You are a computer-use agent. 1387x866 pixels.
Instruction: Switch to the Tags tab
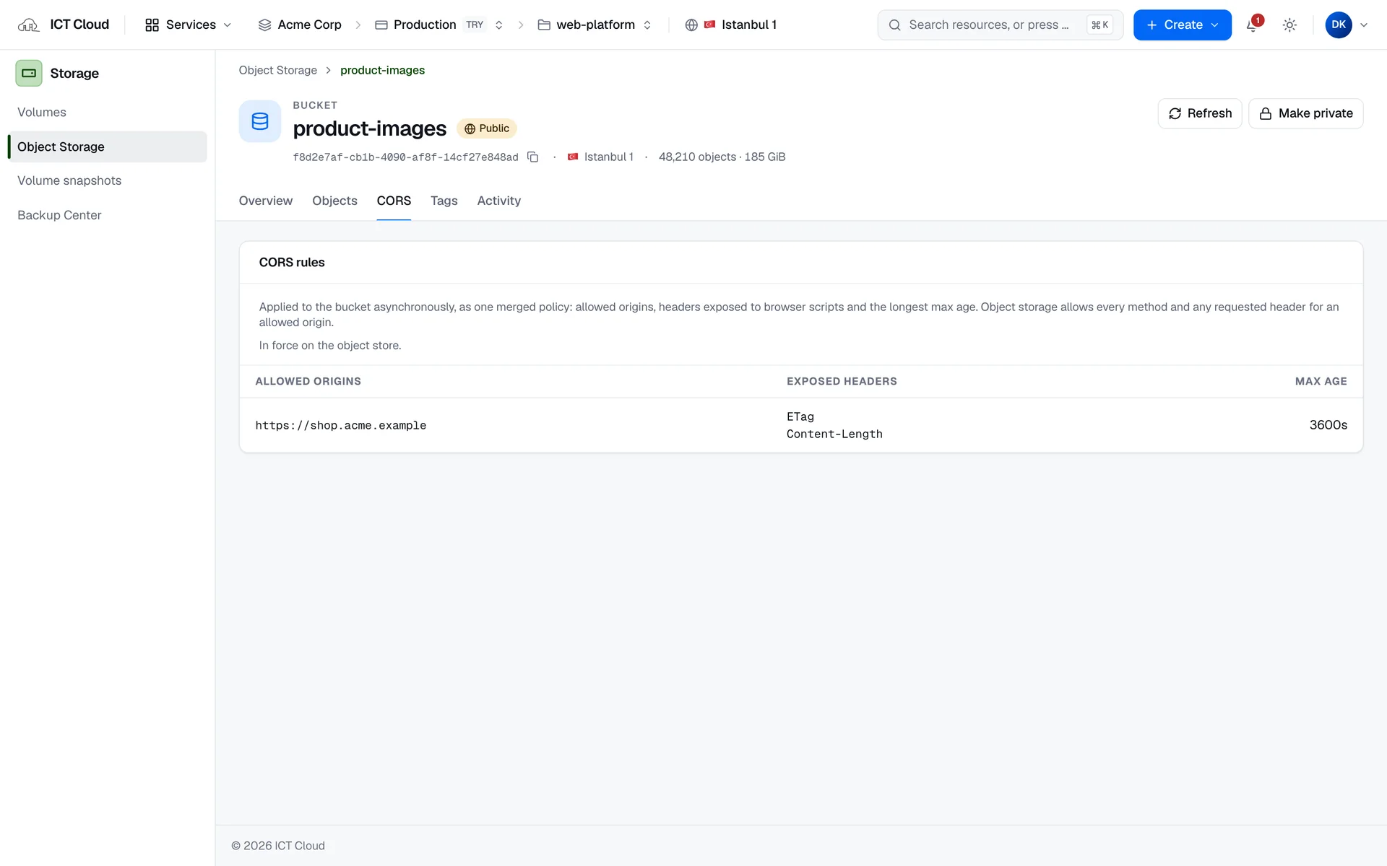pyautogui.click(x=444, y=201)
